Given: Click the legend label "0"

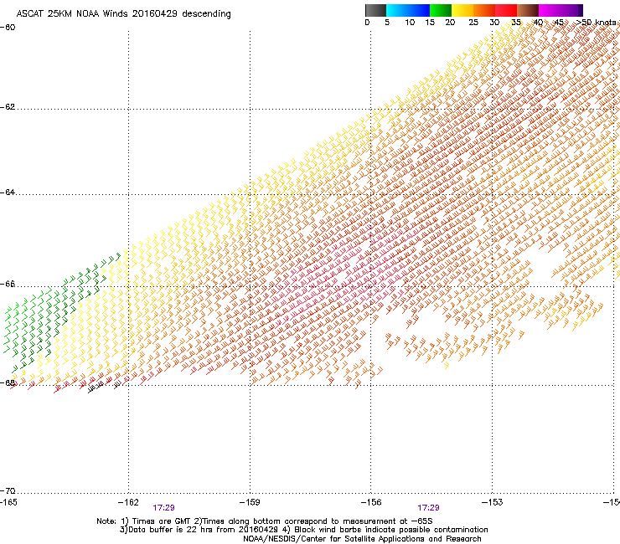Looking at the screenshot, I should click(x=367, y=23).
